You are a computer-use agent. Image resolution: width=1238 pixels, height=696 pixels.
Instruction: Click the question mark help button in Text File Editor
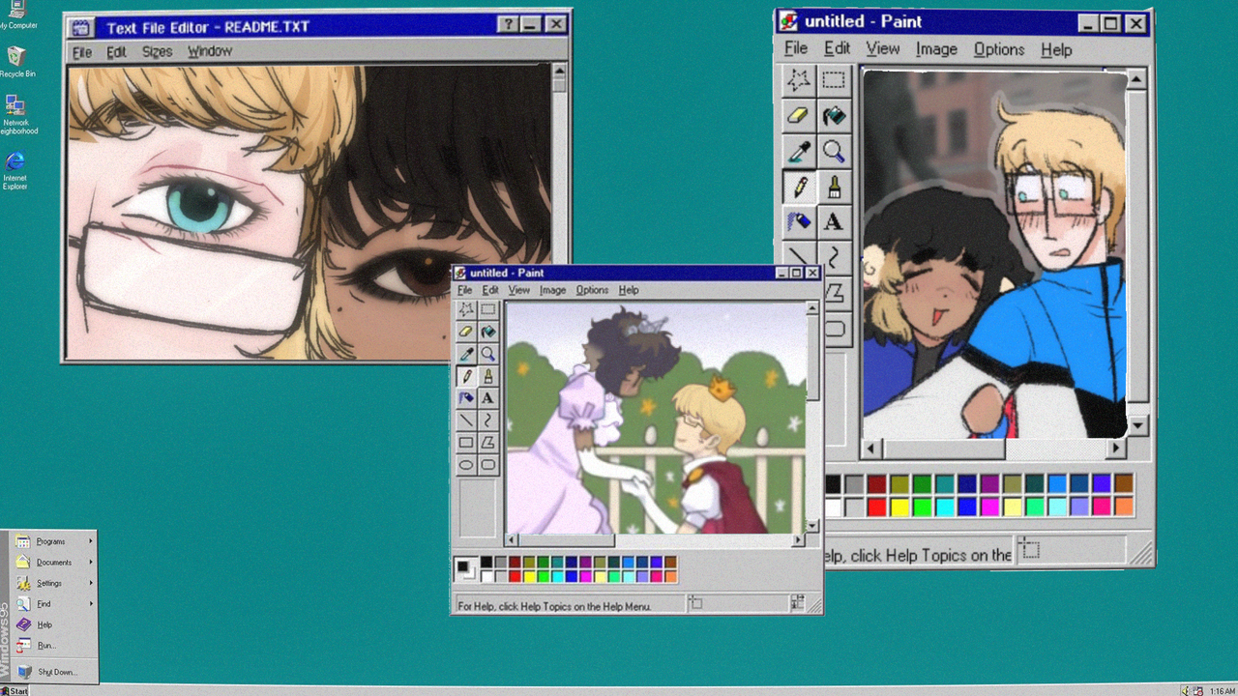509,25
